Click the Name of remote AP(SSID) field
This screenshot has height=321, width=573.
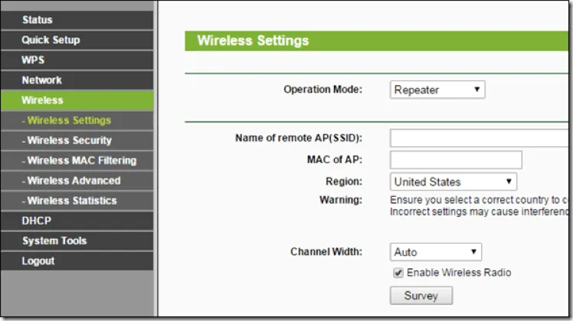coord(479,138)
